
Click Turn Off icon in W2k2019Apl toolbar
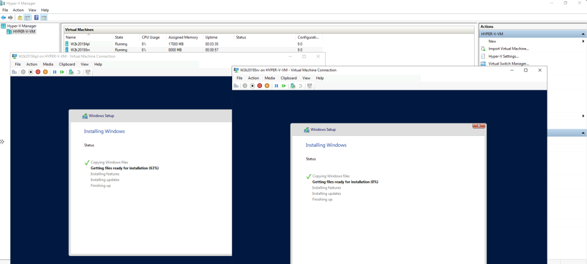tap(31, 71)
